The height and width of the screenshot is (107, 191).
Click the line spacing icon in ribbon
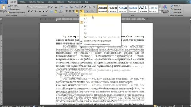[81, 11]
